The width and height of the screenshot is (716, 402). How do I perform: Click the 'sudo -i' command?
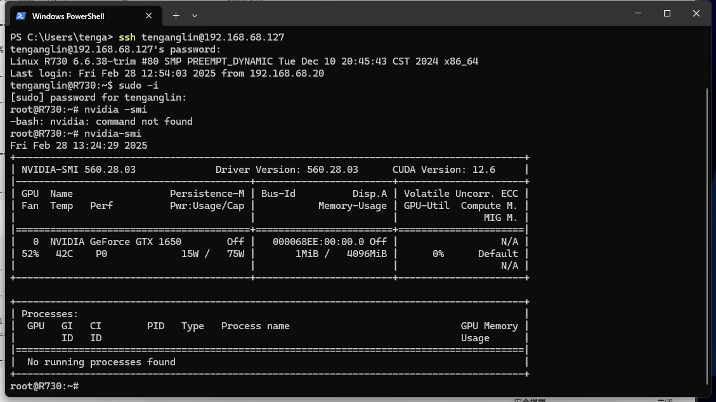point(138,85)
